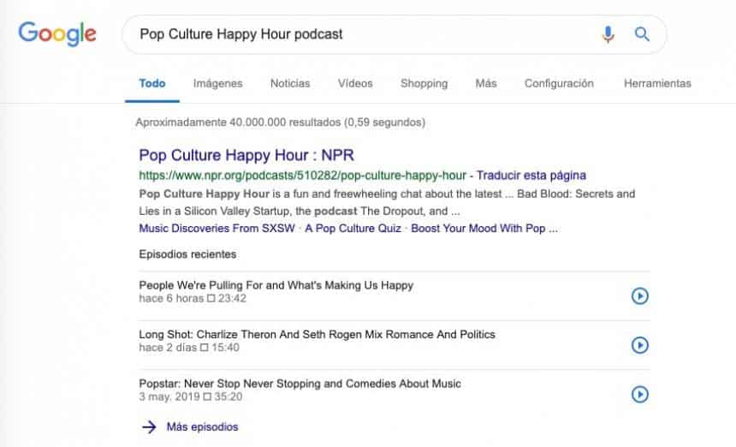Click the results count text
This screenshot has width=736, height=447.
coord(281,122)
